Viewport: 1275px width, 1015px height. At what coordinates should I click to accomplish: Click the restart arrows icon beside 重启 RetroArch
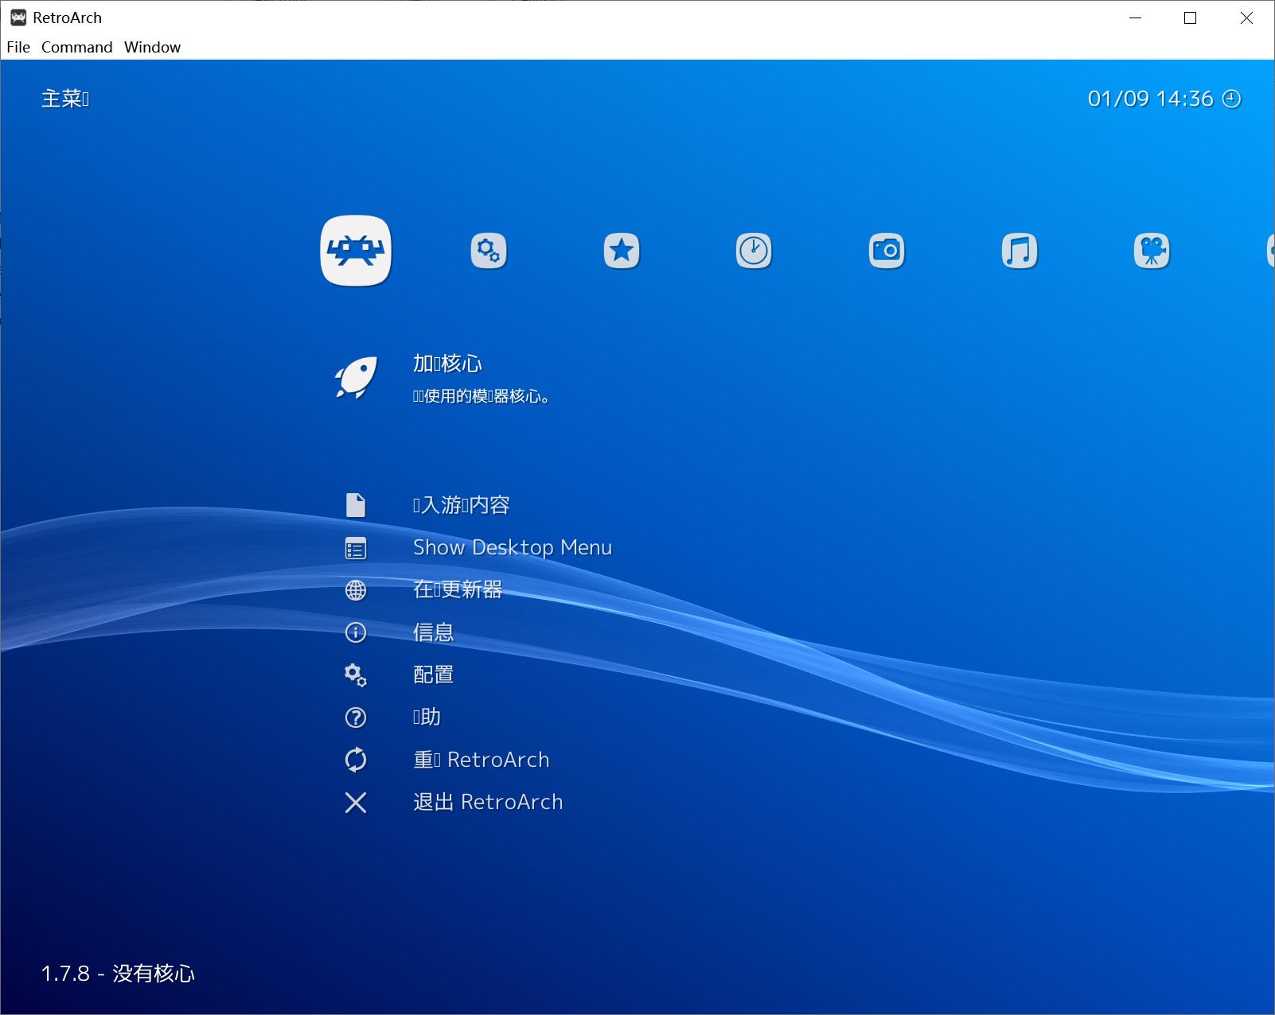[x=356, y=760]
